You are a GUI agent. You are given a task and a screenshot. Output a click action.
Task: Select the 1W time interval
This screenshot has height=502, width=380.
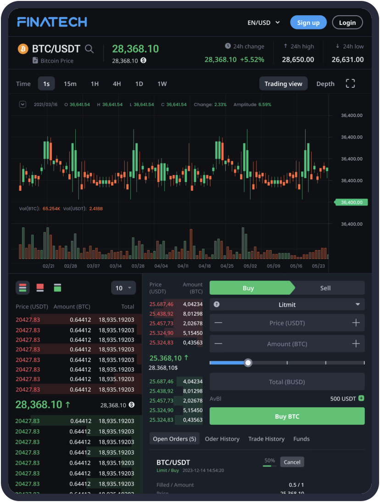162,84
